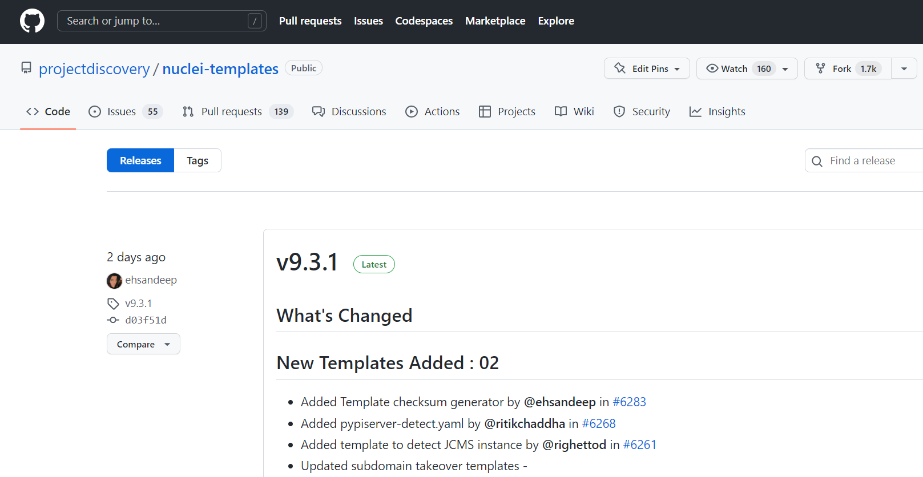Open Pull requests repository tab
923x477 pixels.
231,112
